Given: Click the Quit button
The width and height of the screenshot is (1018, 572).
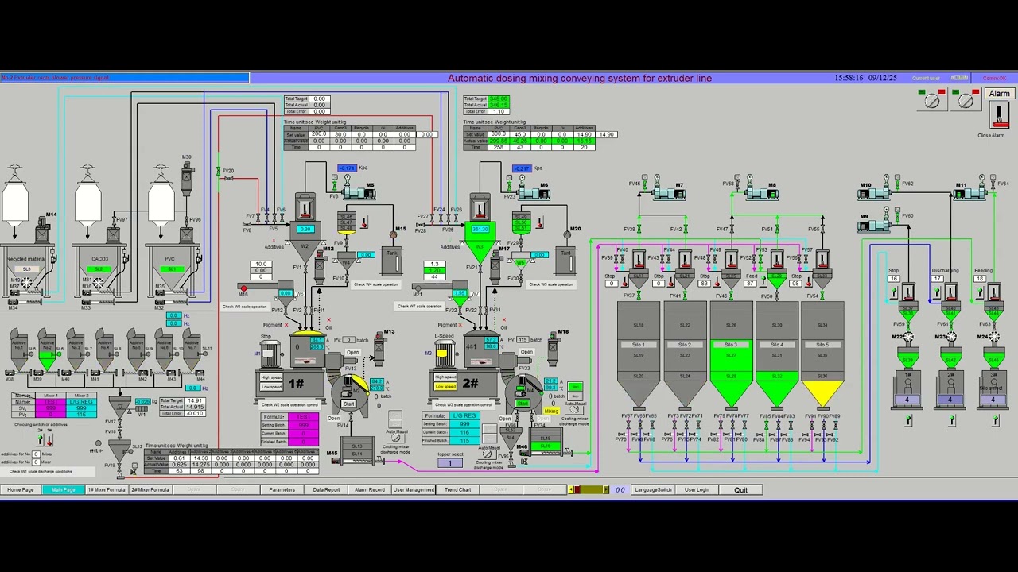Looking at the screenshot, I should (x=740, y=489).
